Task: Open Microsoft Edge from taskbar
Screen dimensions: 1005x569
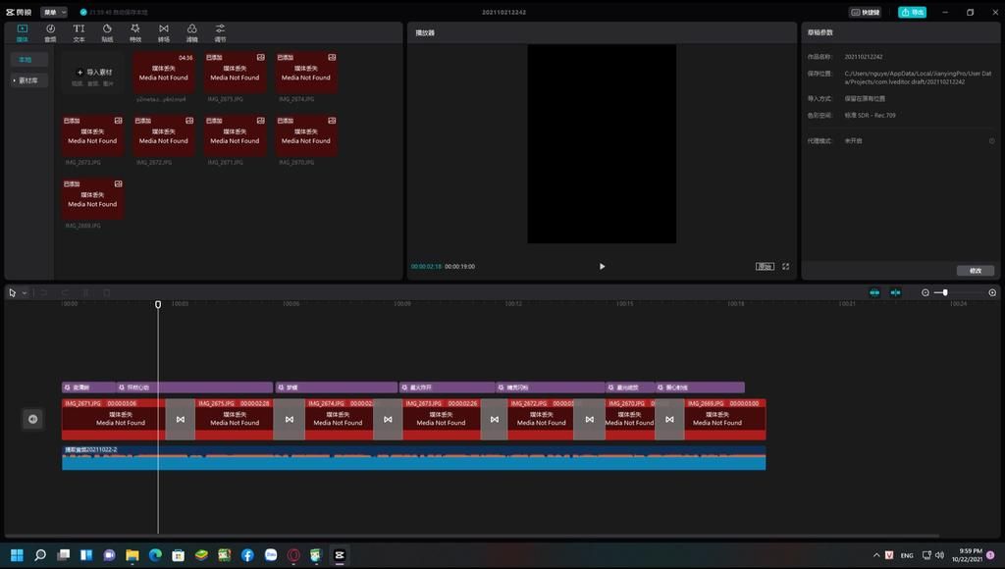Action: point(155,555)
